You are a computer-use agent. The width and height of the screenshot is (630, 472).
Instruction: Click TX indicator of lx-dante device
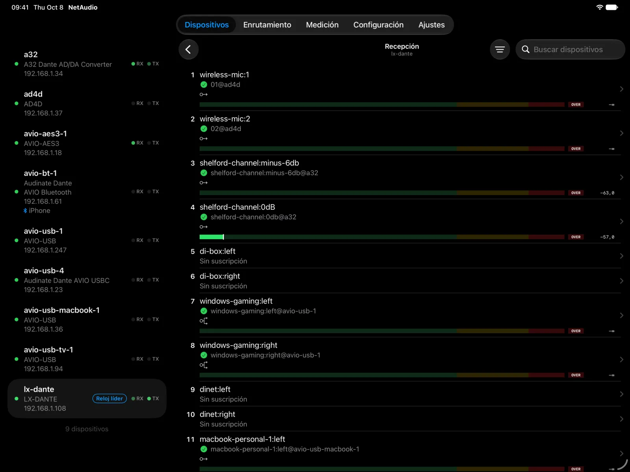[153, 398]
